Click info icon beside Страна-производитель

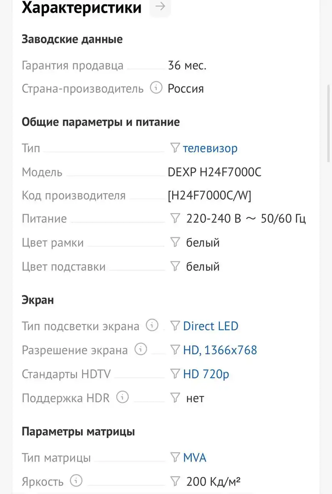156,88
